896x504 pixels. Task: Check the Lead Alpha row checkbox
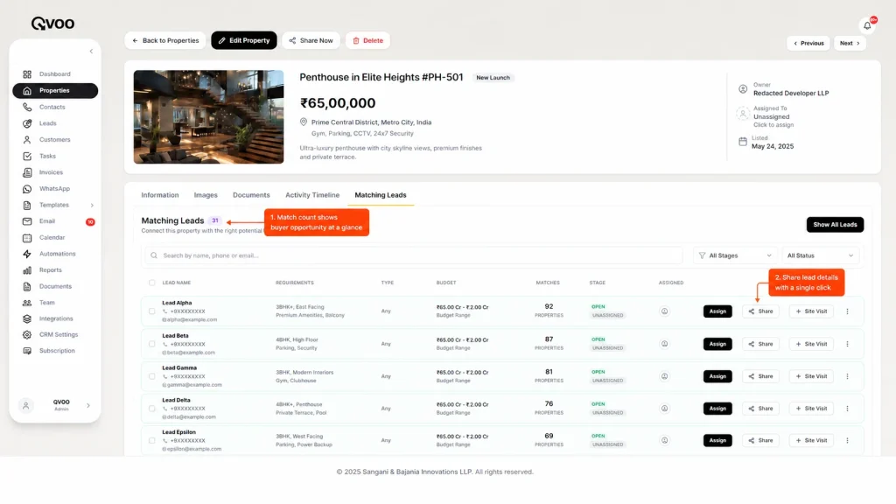tap(151, 311)
